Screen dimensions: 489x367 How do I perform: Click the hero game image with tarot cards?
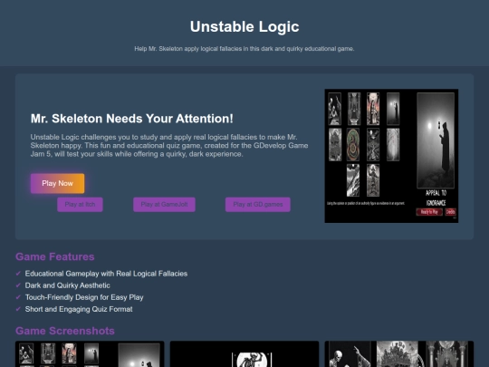tap(391, 156)
